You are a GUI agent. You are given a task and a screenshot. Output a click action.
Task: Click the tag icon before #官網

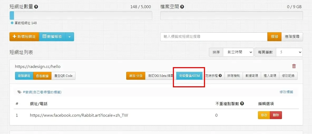(19, 92)
